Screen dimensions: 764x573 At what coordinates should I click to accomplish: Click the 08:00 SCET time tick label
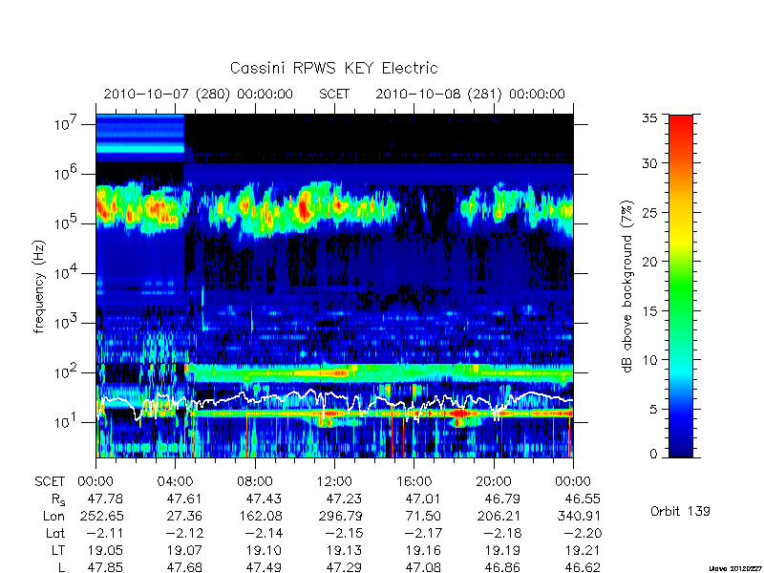coord(255,482)
